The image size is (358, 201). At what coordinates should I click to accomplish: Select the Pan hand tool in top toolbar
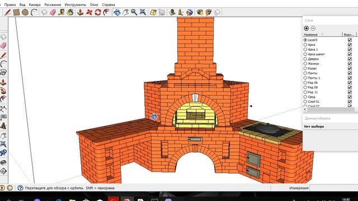point(125,12)
